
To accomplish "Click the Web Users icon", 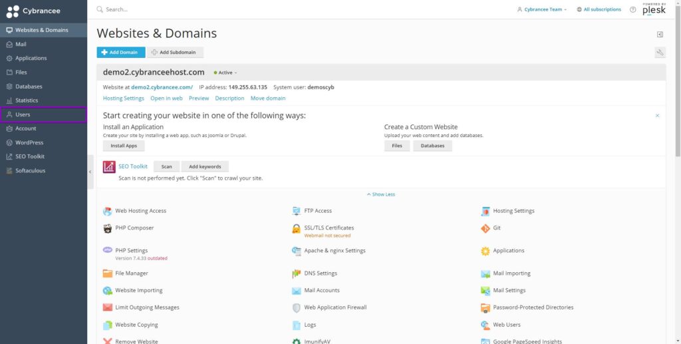I will (485, 325).
